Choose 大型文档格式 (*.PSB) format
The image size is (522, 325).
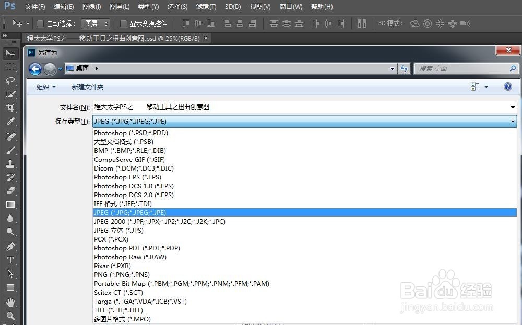tap(305, 142)
